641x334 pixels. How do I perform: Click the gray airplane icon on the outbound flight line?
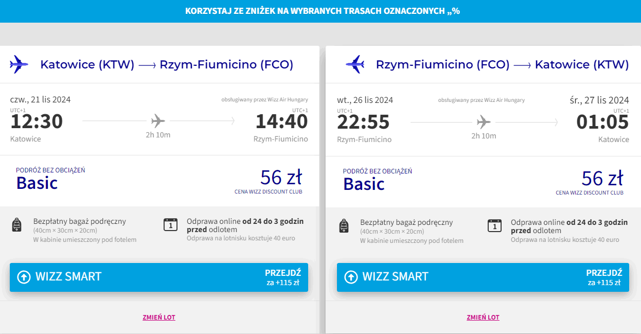coord(158,121)
